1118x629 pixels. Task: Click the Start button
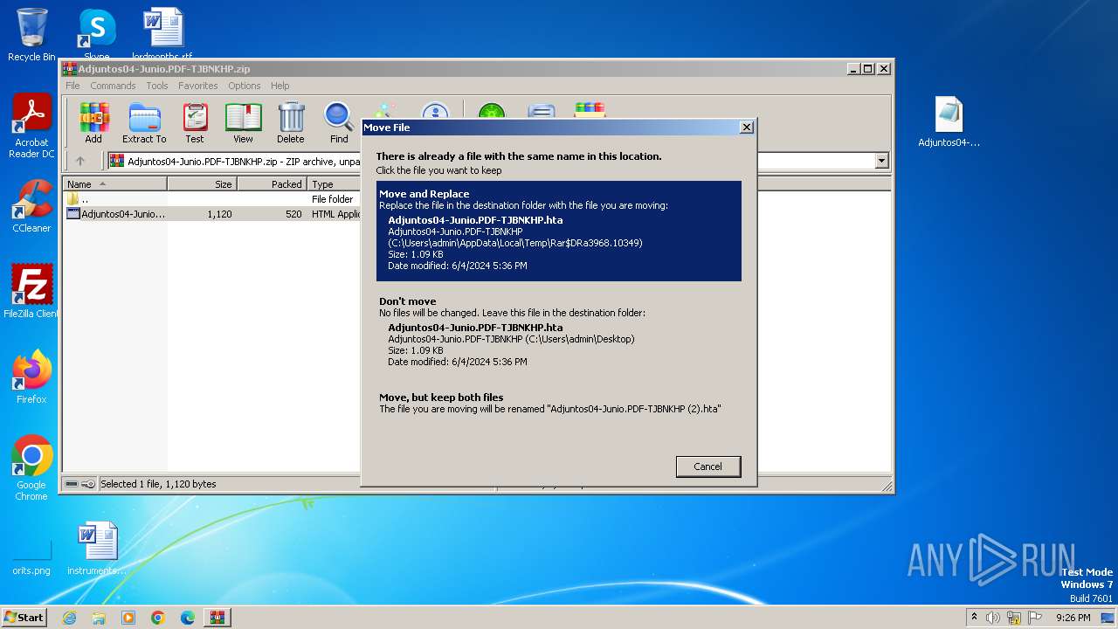[24, 618]
